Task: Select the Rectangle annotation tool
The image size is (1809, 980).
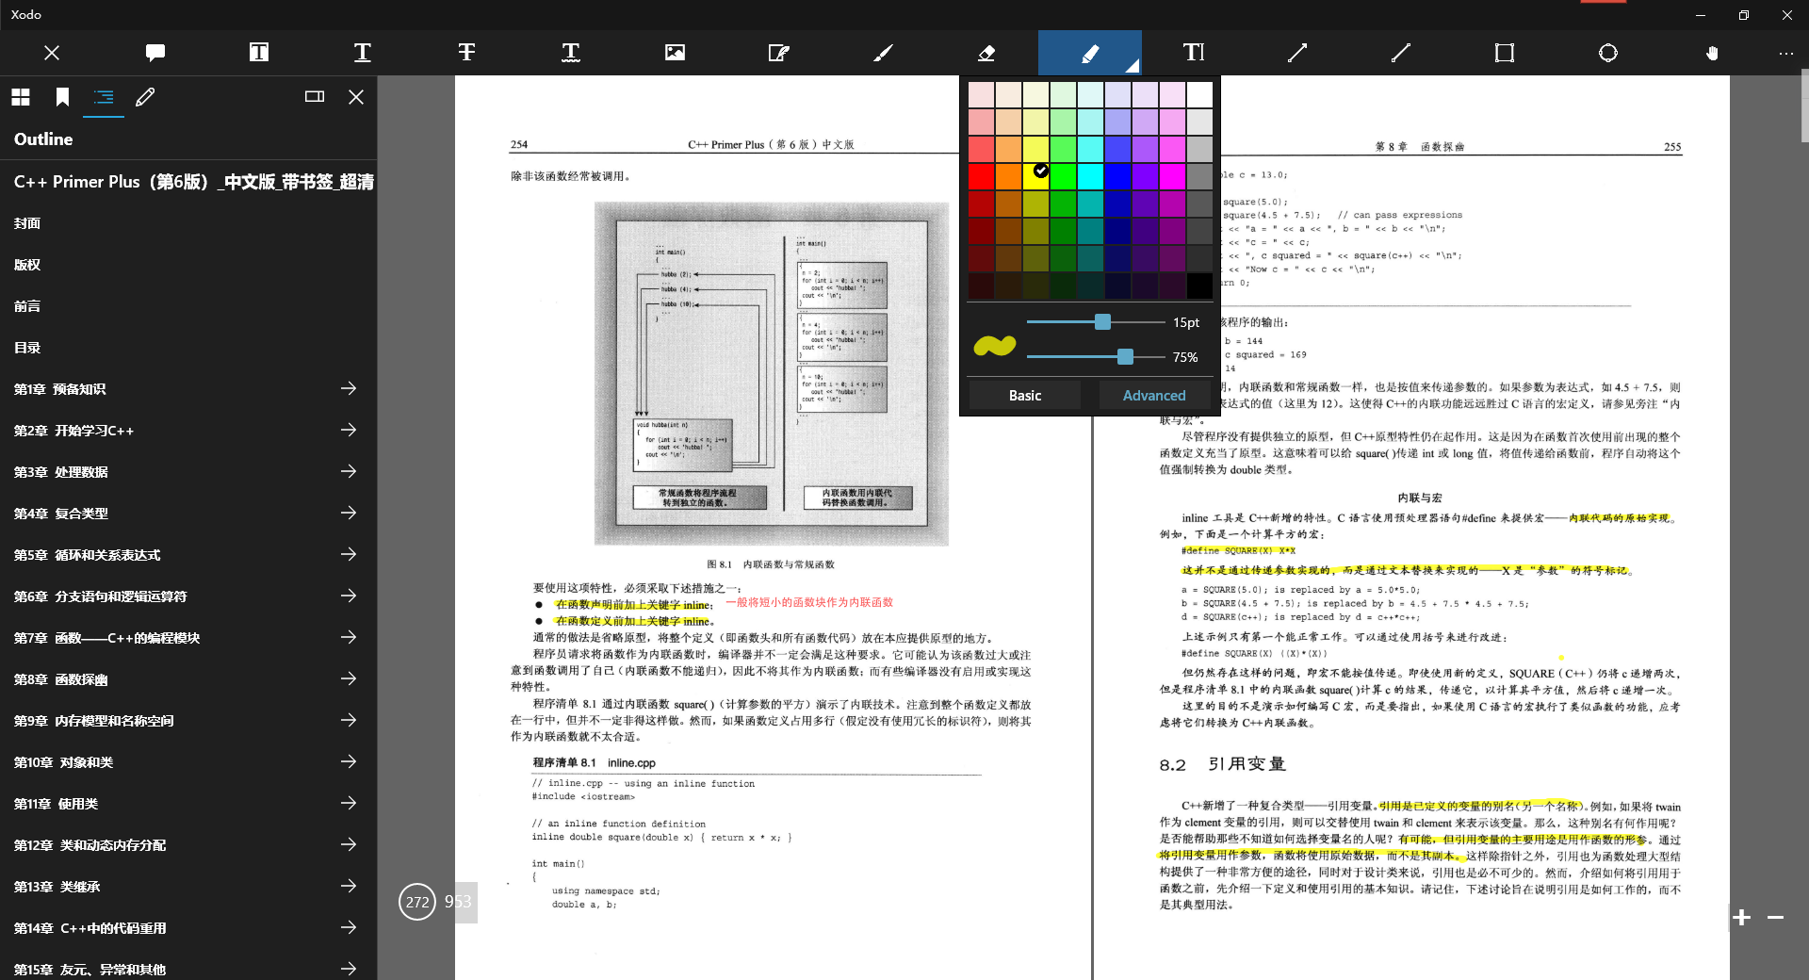Action: point(1503,53)
